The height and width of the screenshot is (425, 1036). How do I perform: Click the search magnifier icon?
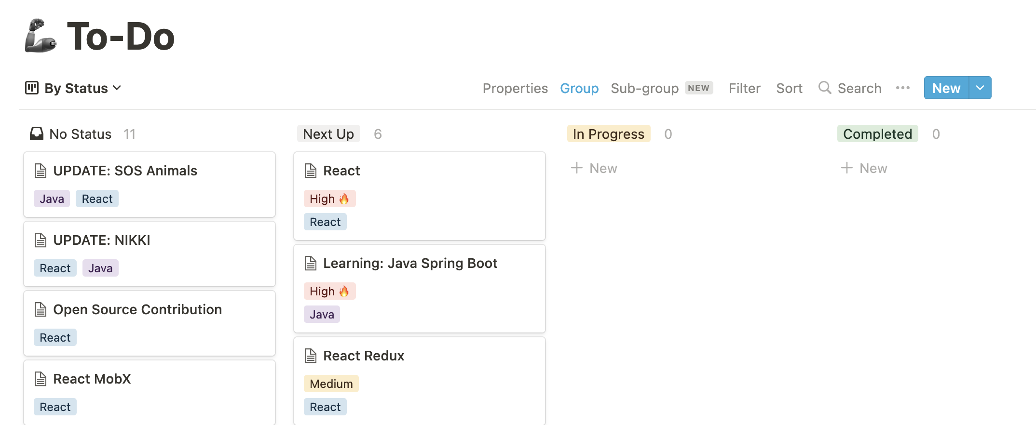pos(825,88)
